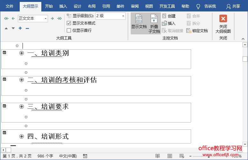The width and height of the screenshot is (248, 160).
Task: Move item up triangle in outline tools
Action: [x=6, y=28]
